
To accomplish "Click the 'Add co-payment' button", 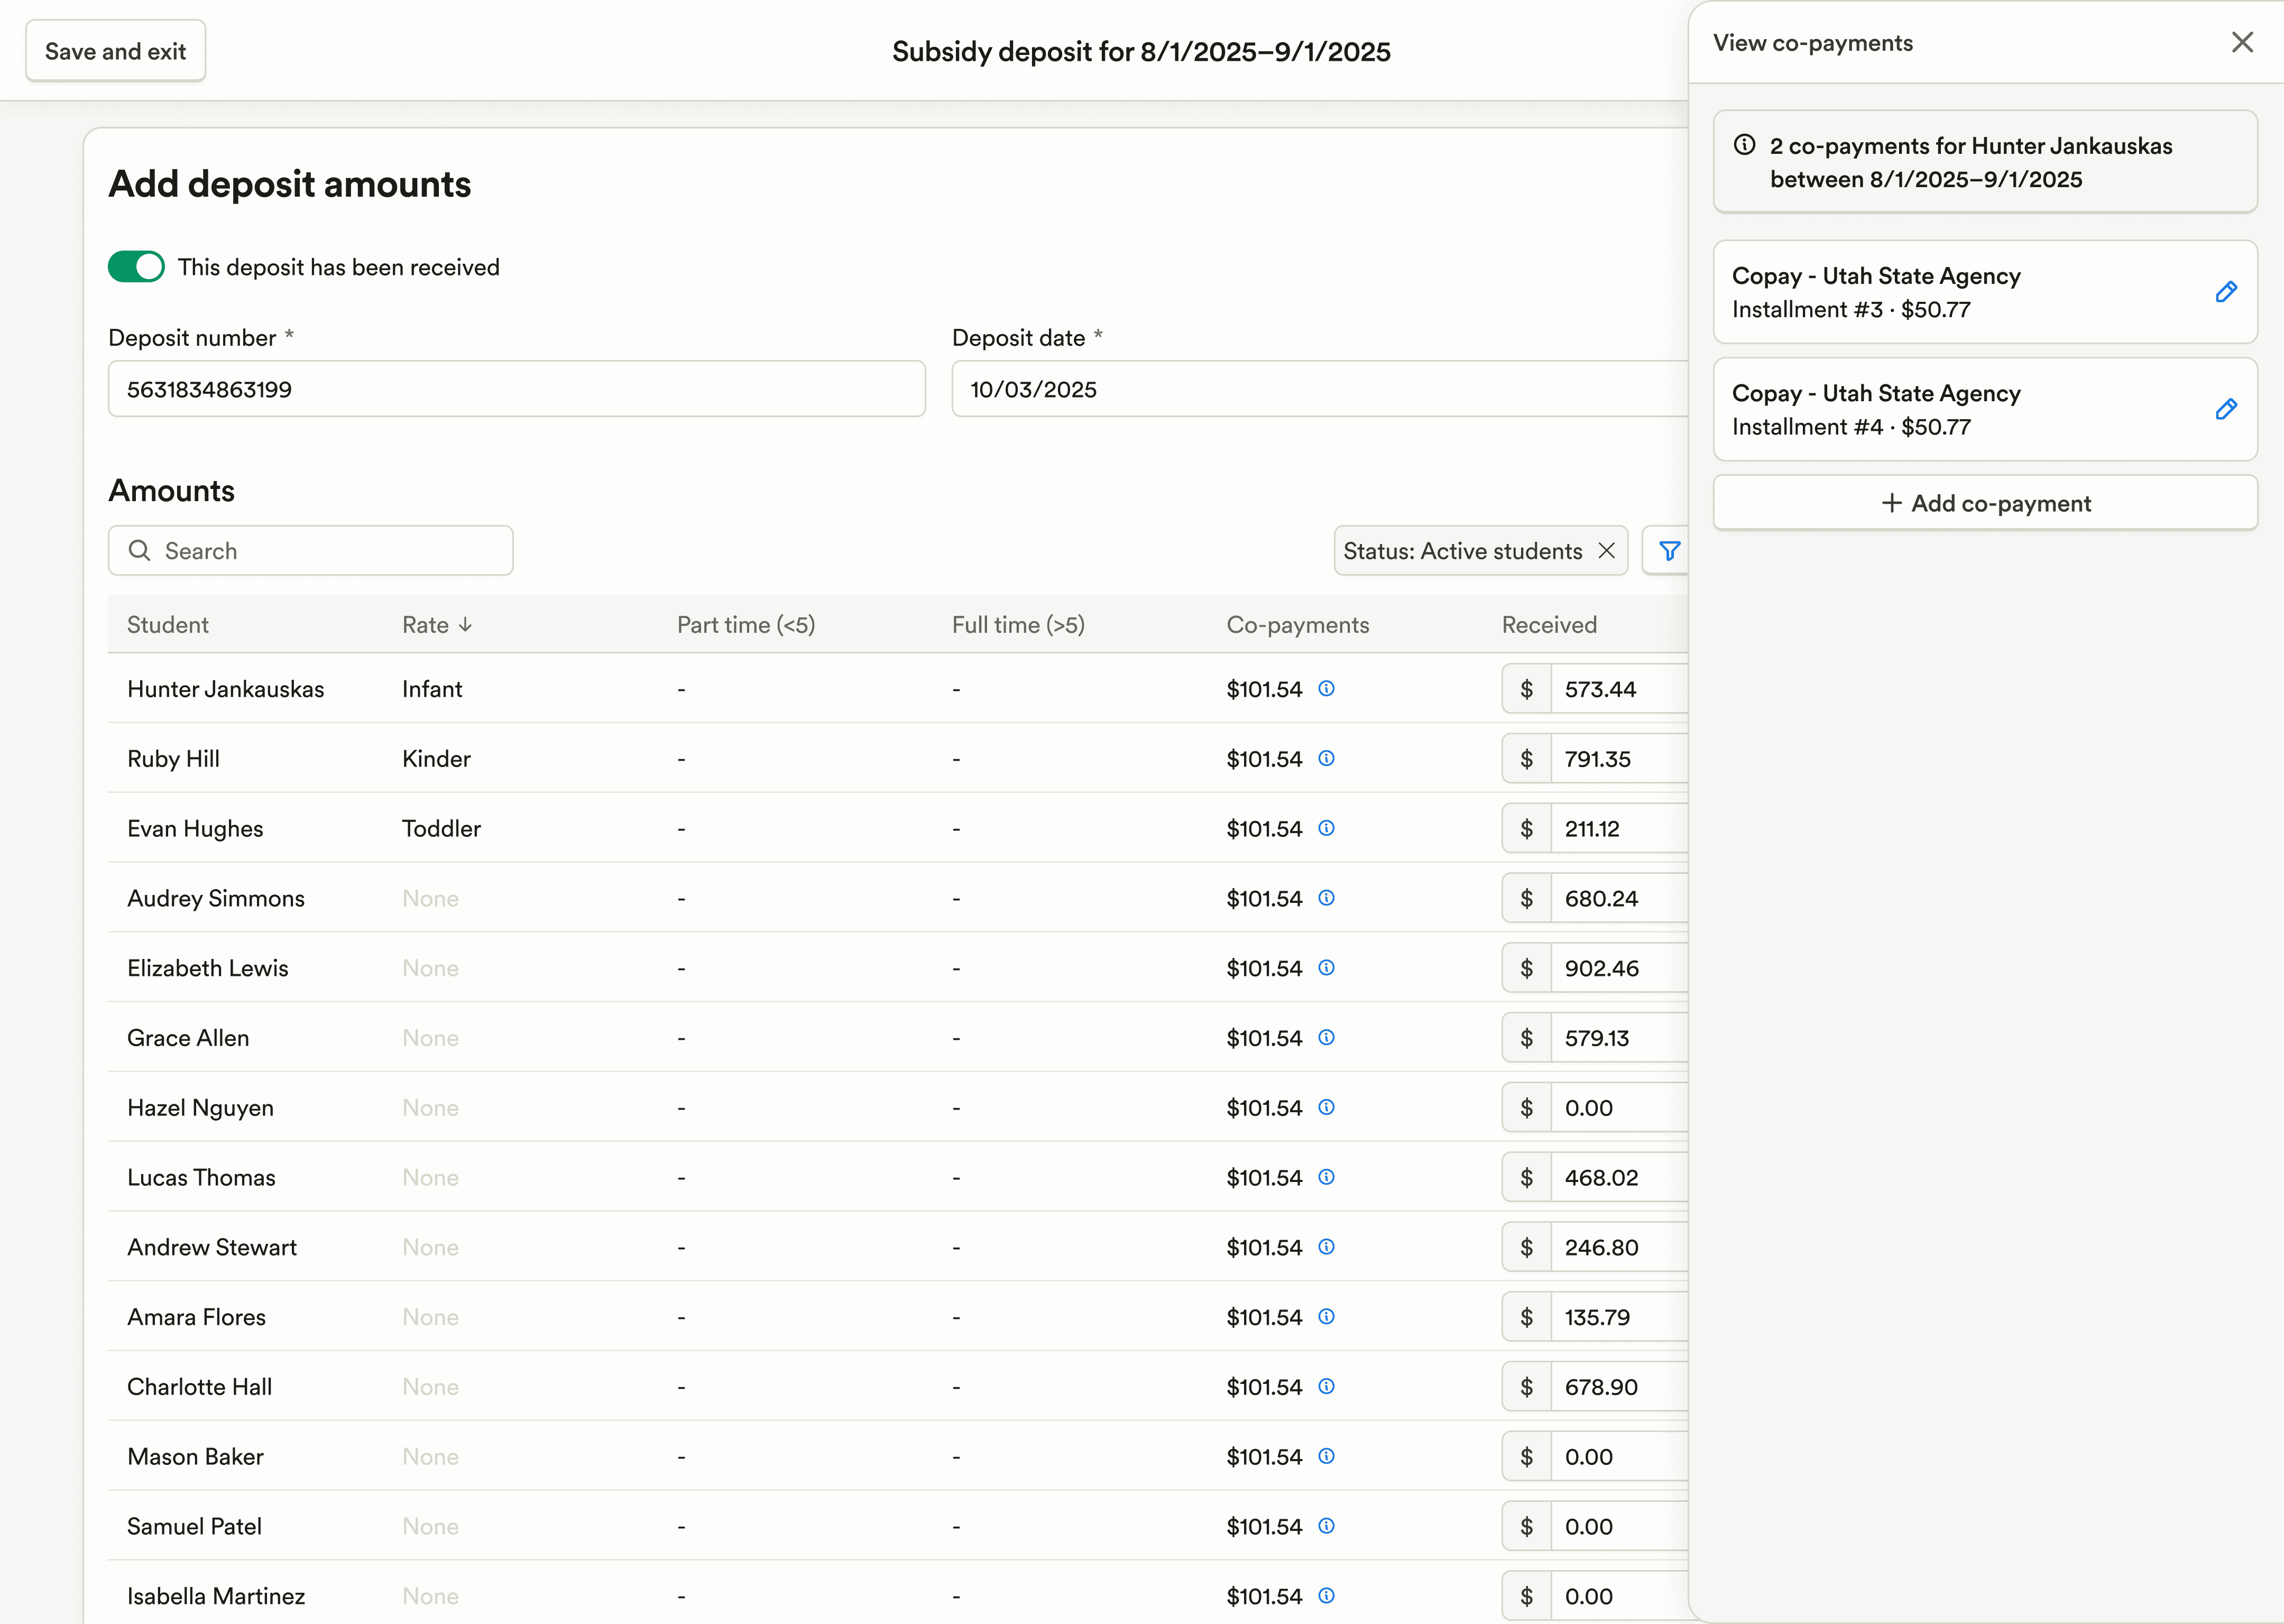I will pos(1985,502).
